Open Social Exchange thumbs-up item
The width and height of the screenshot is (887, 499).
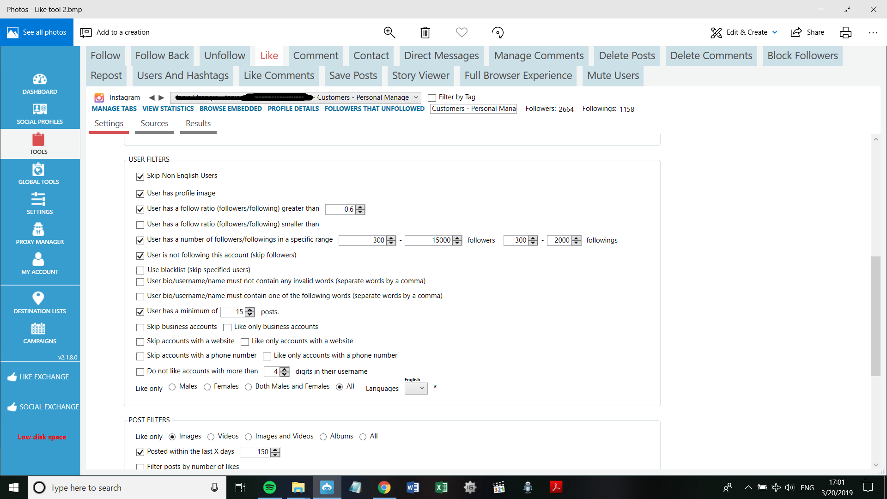(x=43, y=407)
